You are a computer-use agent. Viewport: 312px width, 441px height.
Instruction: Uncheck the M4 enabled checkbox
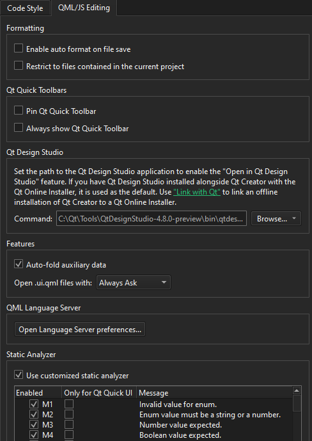(34, 435)
